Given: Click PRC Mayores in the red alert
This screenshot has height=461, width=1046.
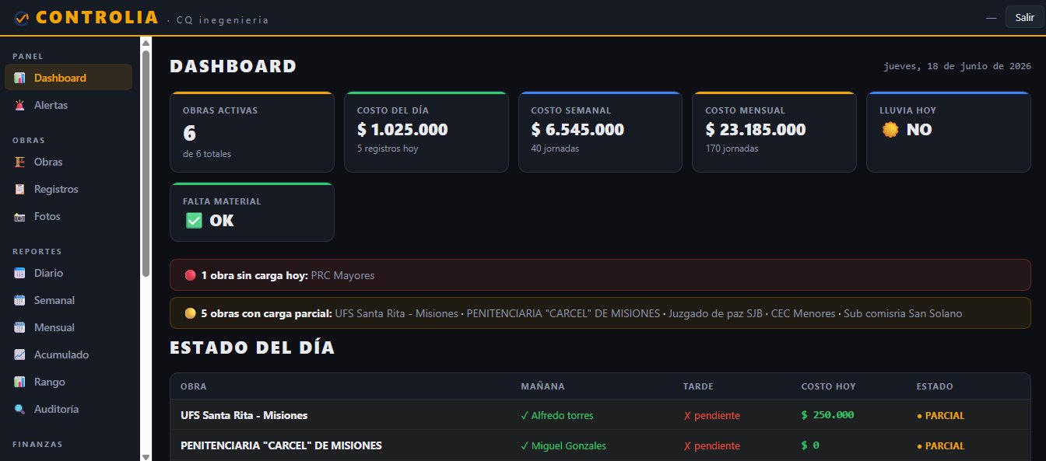Looking at the screenshot, I should tap(343, 275).
